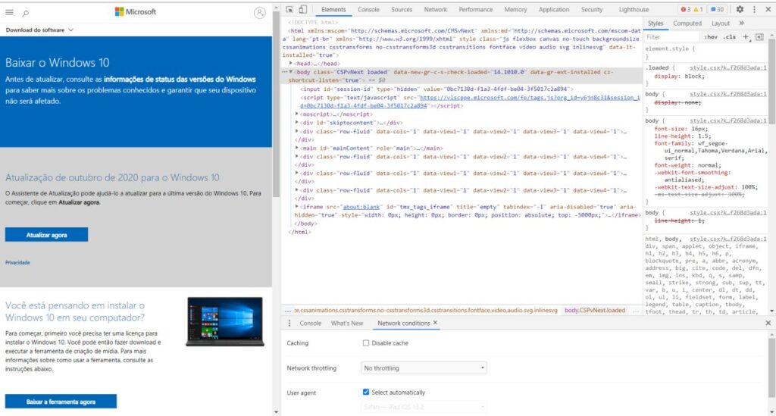776x416 pixels.
Task: Click the Atualizar agora button
Action: click(46, 235)
